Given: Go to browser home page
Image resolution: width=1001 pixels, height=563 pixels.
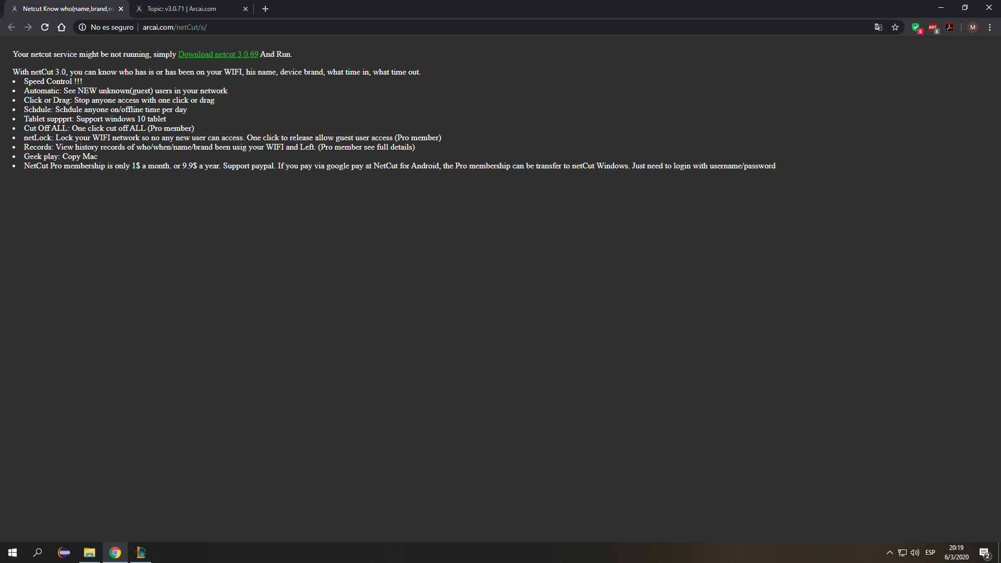Looking at the screenshot, I should pyautogui.click(x=62, y=27).
